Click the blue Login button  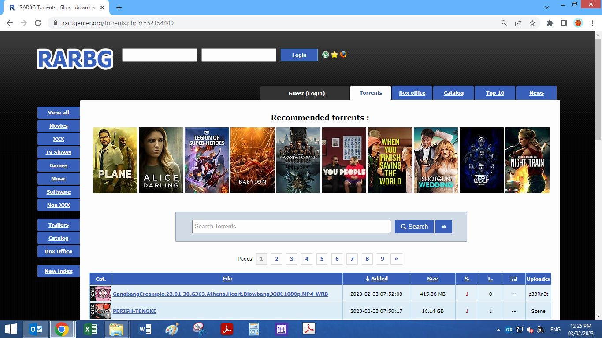tap(299, 55)
